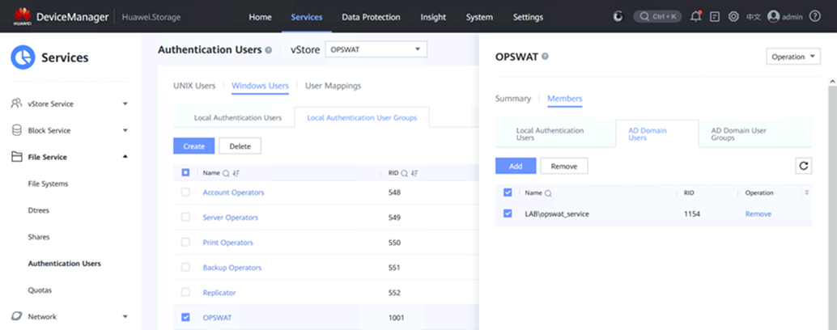This screenshot has width=837, height=330.
Task: Click scroll-up arrow of panel scrollbar
Action: (x=831, y=82)
